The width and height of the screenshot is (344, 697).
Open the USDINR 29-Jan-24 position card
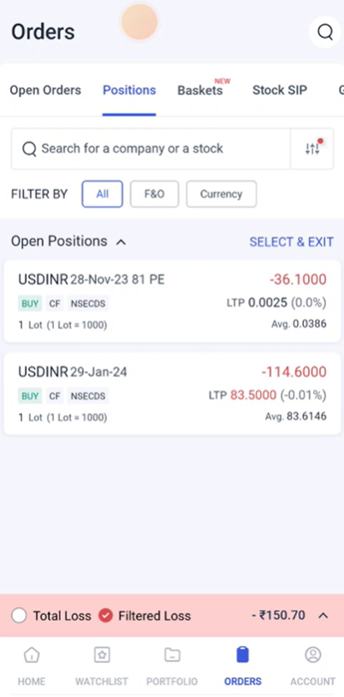click(172, 394)
